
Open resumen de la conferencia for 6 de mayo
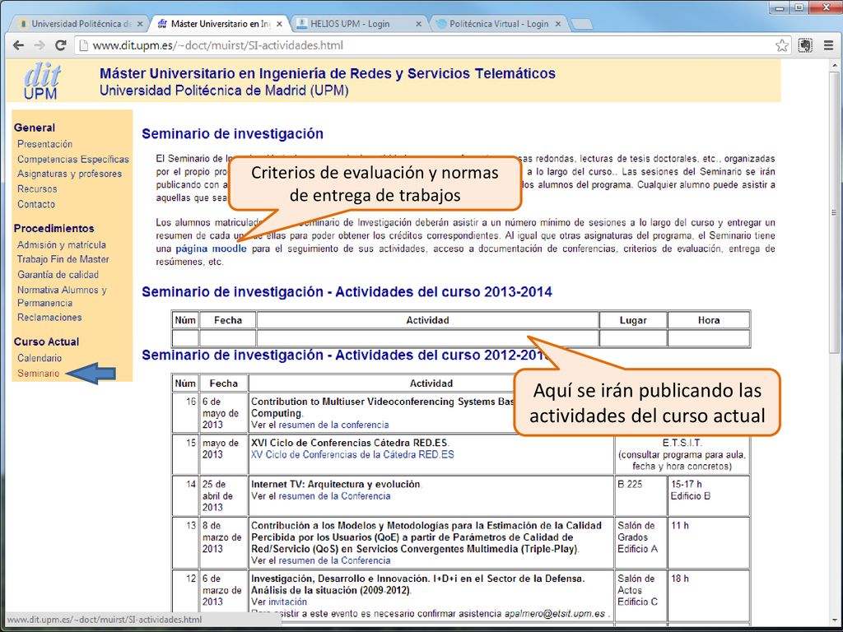click(x=333, y=425)
